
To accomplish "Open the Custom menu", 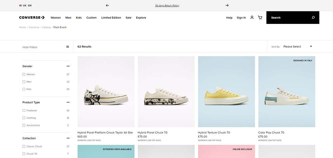I will 91,18.
